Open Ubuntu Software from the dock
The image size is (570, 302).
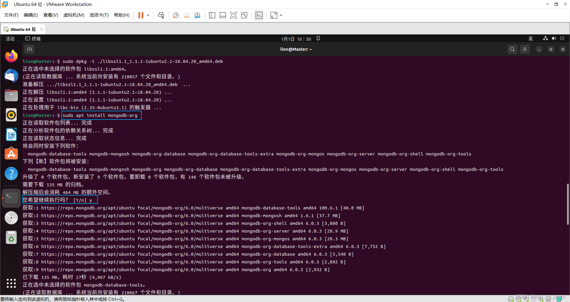11,154
